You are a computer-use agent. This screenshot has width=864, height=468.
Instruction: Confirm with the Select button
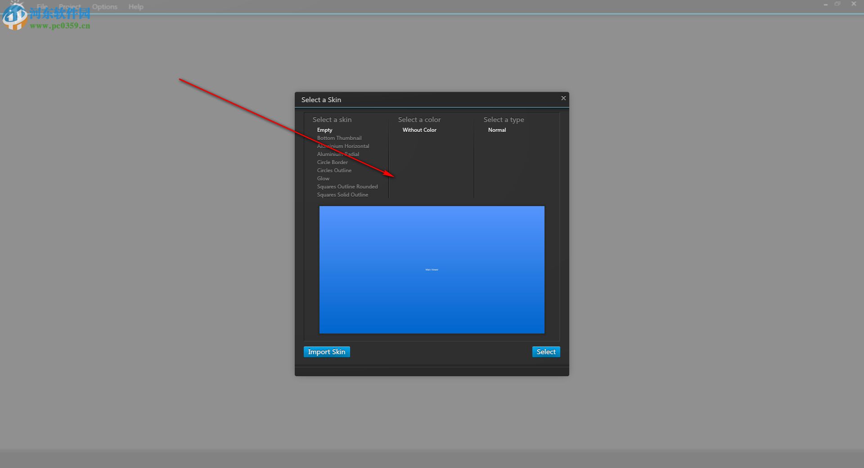click(x=546, y=352)
